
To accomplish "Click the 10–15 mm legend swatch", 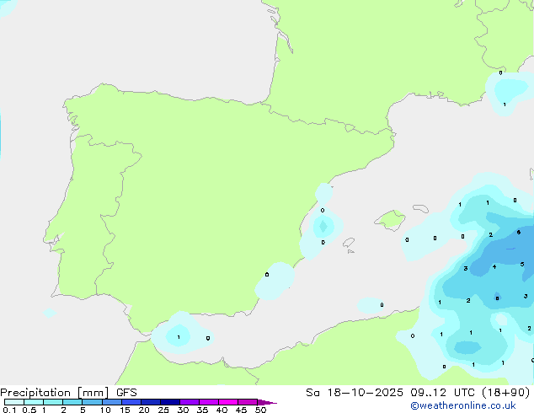I will pyautogui.click(x=112, y=402).
